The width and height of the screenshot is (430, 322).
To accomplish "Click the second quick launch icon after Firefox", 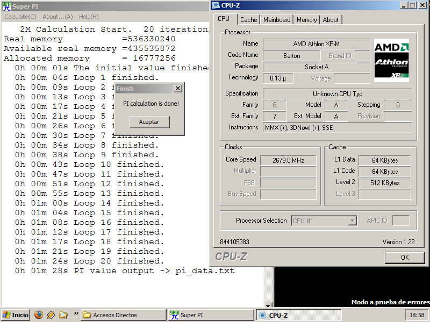I will click(x=51, y=315).
